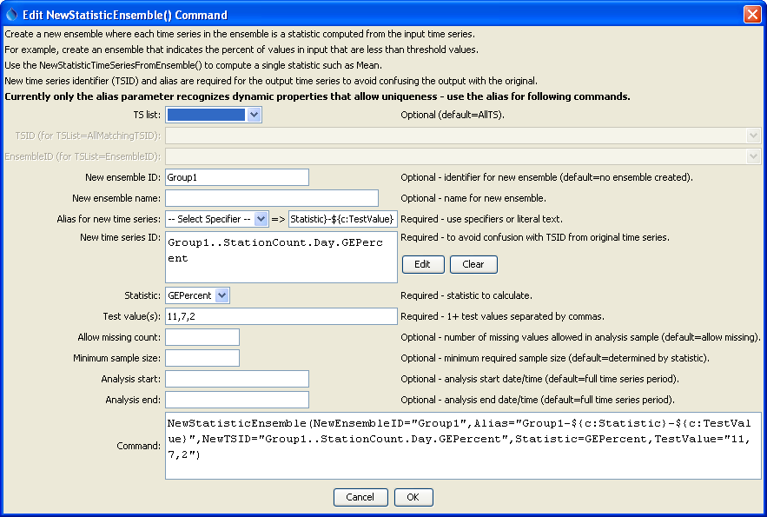Click the Cancel button
This screenshot has width=767, height=517.
click(360, 497)
